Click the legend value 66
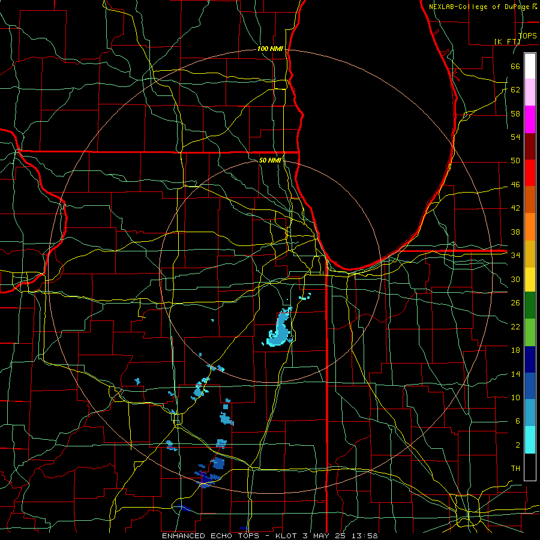This screenshot has width=540, height=540. 515,66
